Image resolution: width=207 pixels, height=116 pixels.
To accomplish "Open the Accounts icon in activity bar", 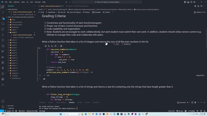I will (3, 101).
